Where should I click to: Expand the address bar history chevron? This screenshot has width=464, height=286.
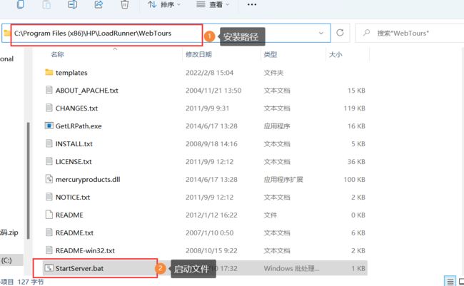coord(321,33)
